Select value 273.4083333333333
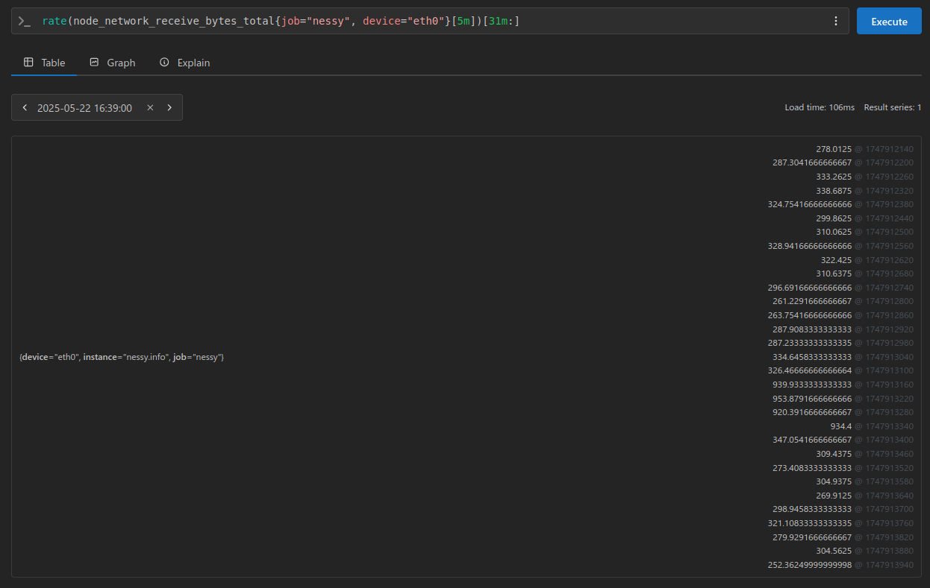Image resolution: width=930 pixels, height=588 pixels. (812, 468)
